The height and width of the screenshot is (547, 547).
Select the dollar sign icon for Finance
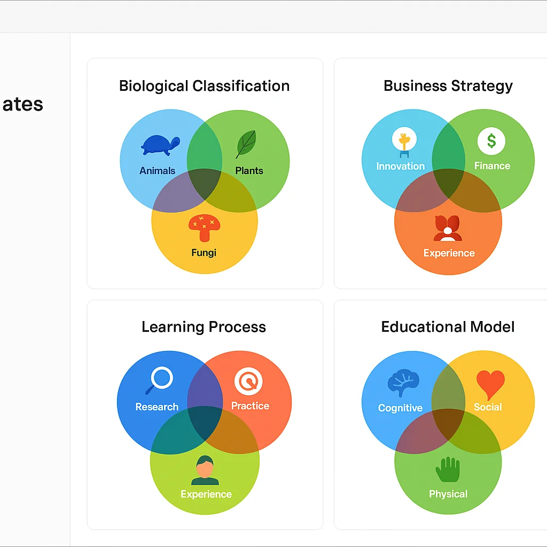[492, 140]
